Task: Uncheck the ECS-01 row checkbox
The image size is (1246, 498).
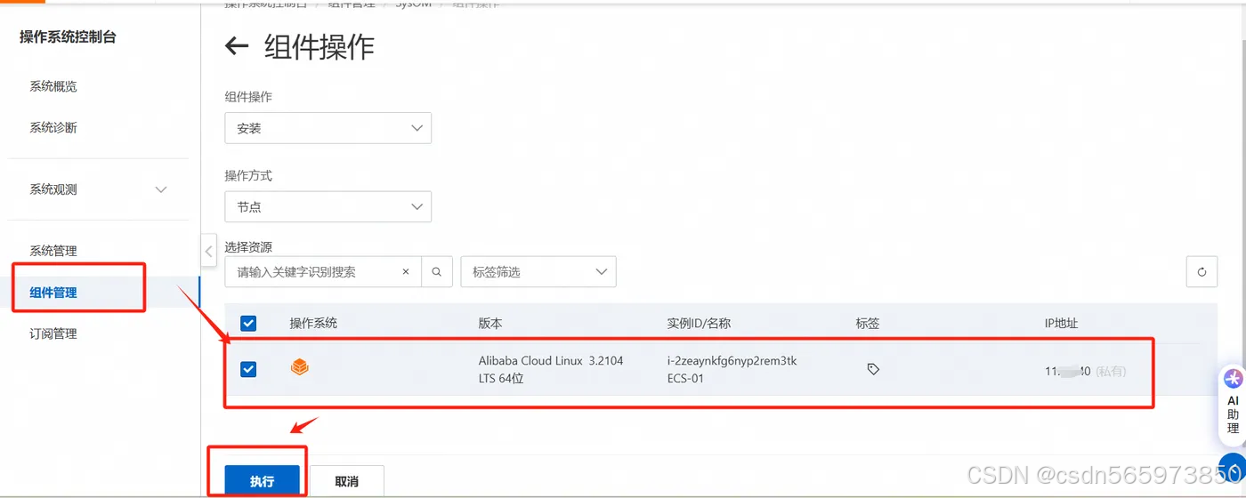Action: click(248, 369)
